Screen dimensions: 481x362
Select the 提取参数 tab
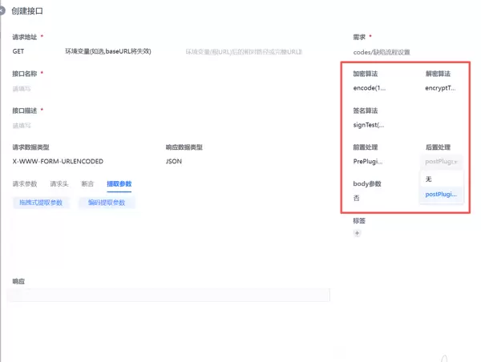pyautogui.click(x=119, y=184)
